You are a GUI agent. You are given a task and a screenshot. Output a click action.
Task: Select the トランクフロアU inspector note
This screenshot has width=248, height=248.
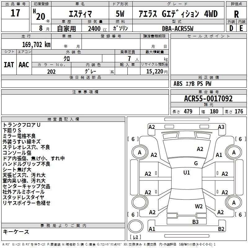[22, 125]
